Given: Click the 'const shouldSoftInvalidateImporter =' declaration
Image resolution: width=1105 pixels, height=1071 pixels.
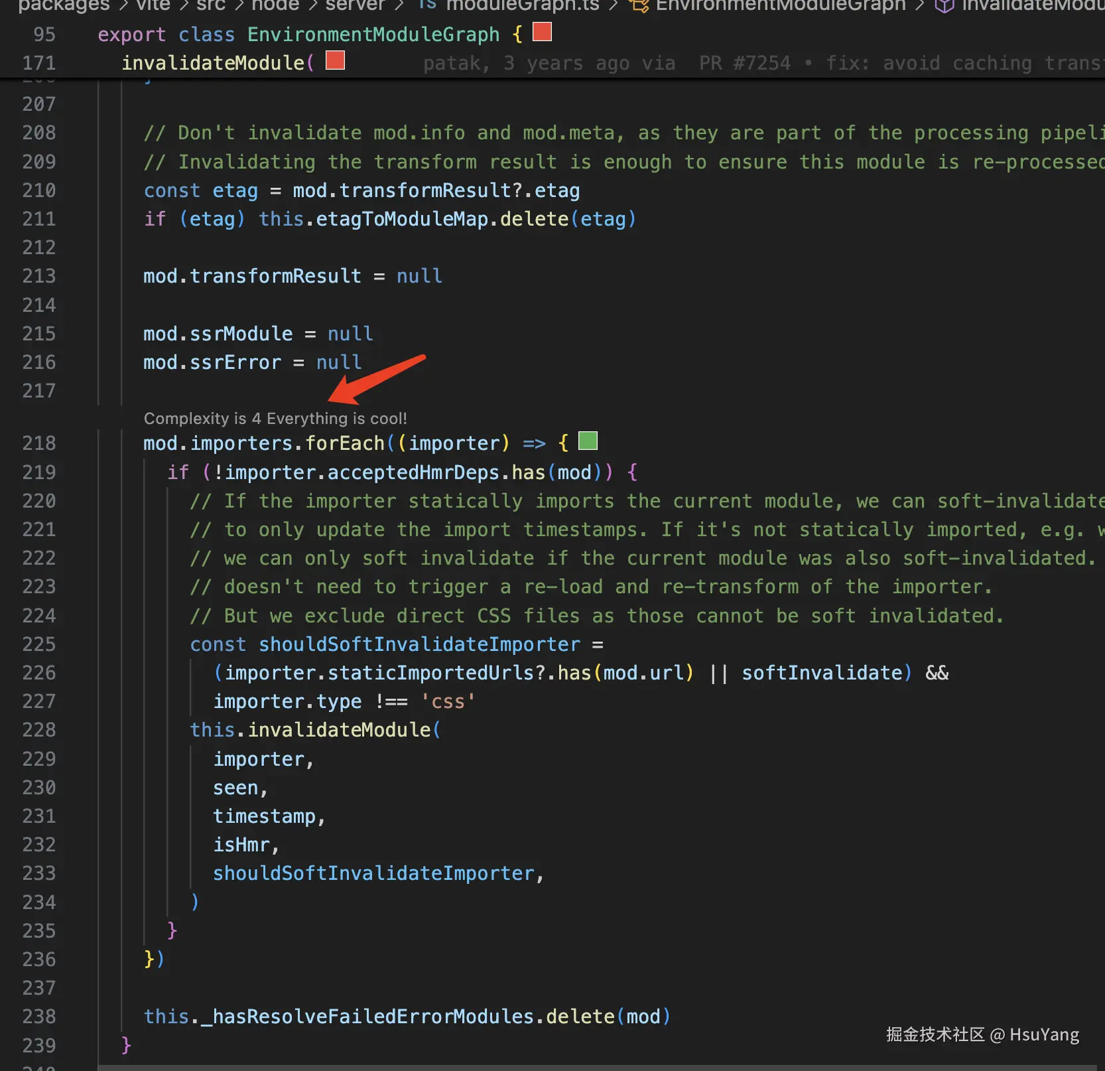Looking at the screenshot, I should pyautogui.click(x=397, y=644).
